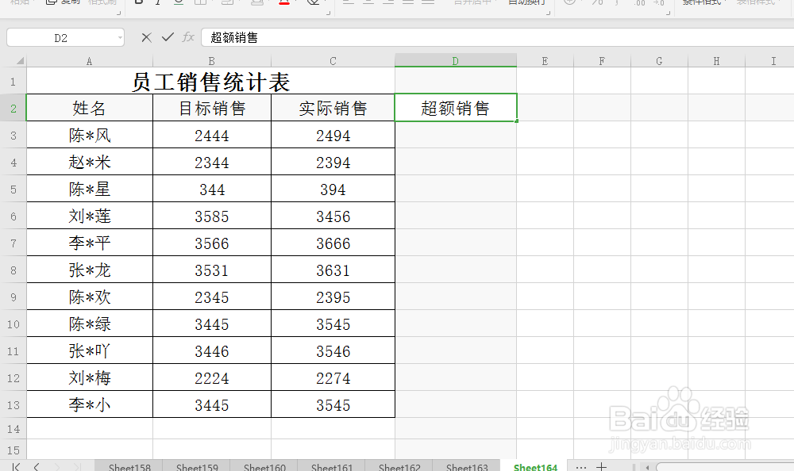794x471 pixels.
Task: Select name cell 张*龙
Action: [x=89, y=270]
